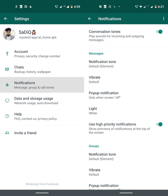
Task: Open Help section
Action: coord(42,116)
